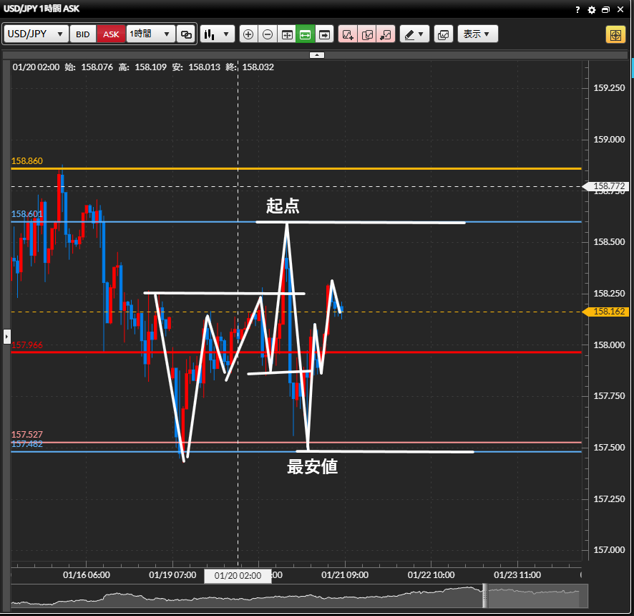Click the scroll-to-latest arrow icon

point(325,34)
